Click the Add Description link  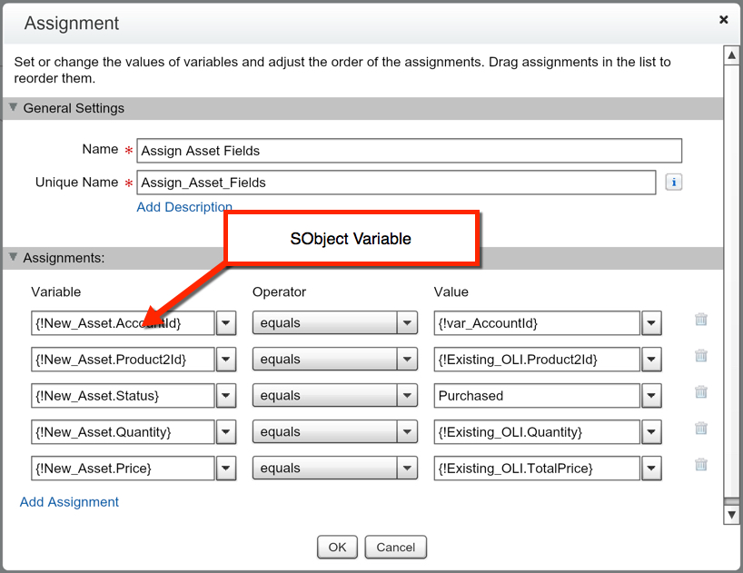(184, 207)
